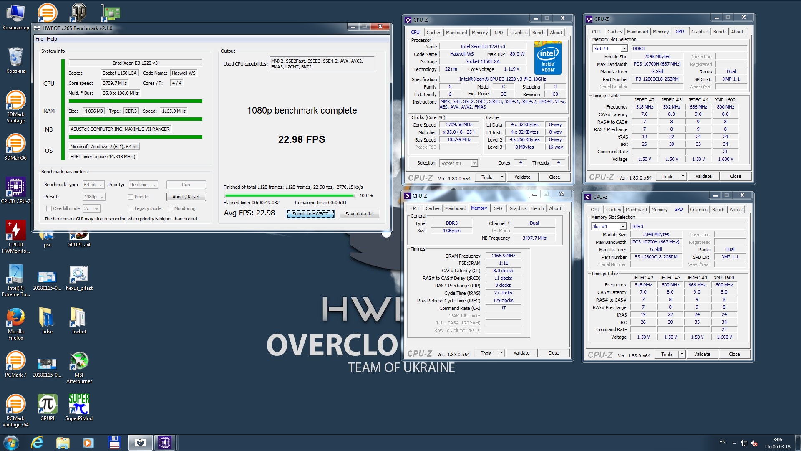Select Graphics tab in Memory window

point(518,208)
